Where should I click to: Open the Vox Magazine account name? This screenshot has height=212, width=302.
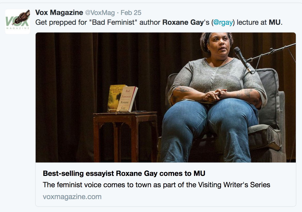59,12
